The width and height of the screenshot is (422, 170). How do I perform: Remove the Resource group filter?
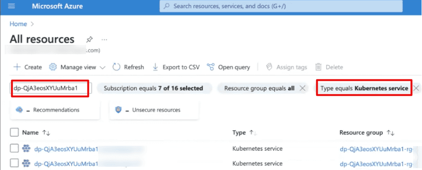click(303, 88)
